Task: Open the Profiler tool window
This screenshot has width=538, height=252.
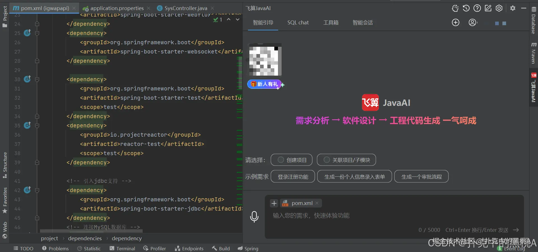Action: (155, 248)
